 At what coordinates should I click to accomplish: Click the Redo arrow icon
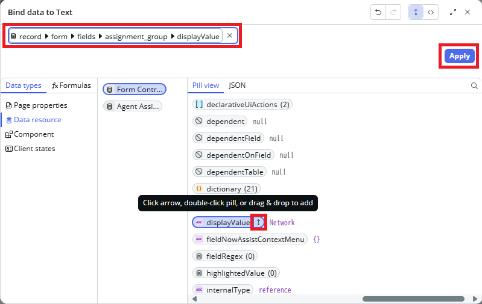[x=393, y=13]
